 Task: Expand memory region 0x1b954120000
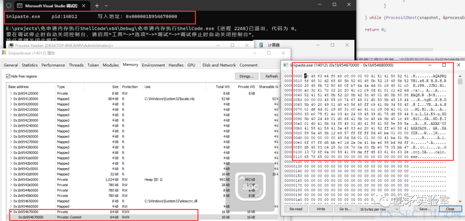[x=11, y=93]
